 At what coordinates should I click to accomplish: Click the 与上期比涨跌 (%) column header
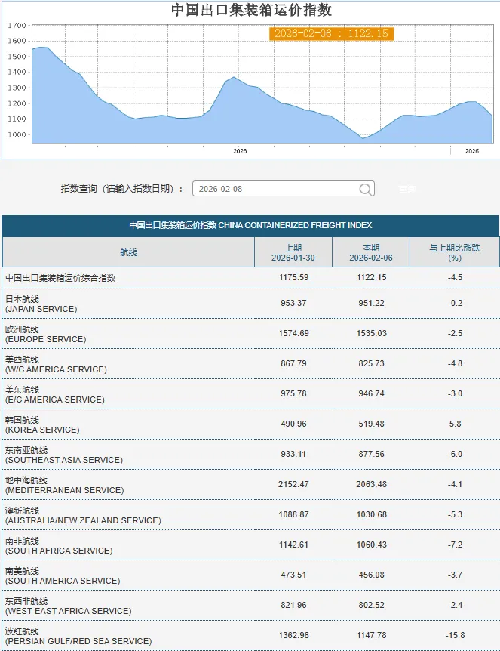455,252
